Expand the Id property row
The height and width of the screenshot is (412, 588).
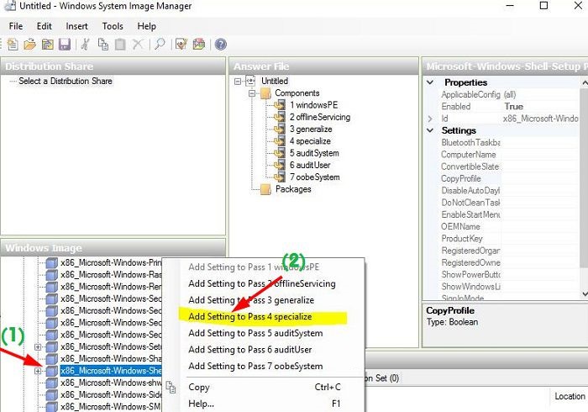[x=430, y=119]
